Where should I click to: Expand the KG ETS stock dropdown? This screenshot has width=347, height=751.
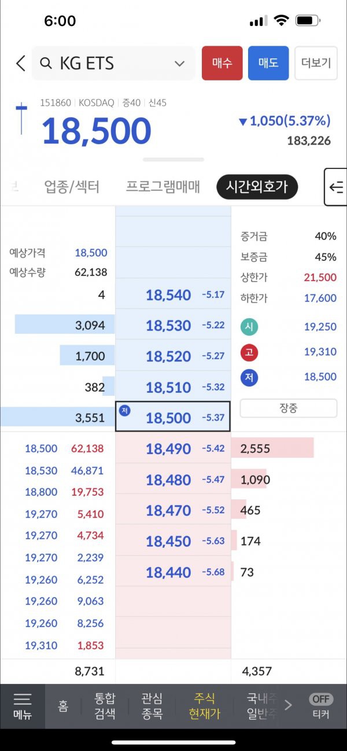(179, 64)
